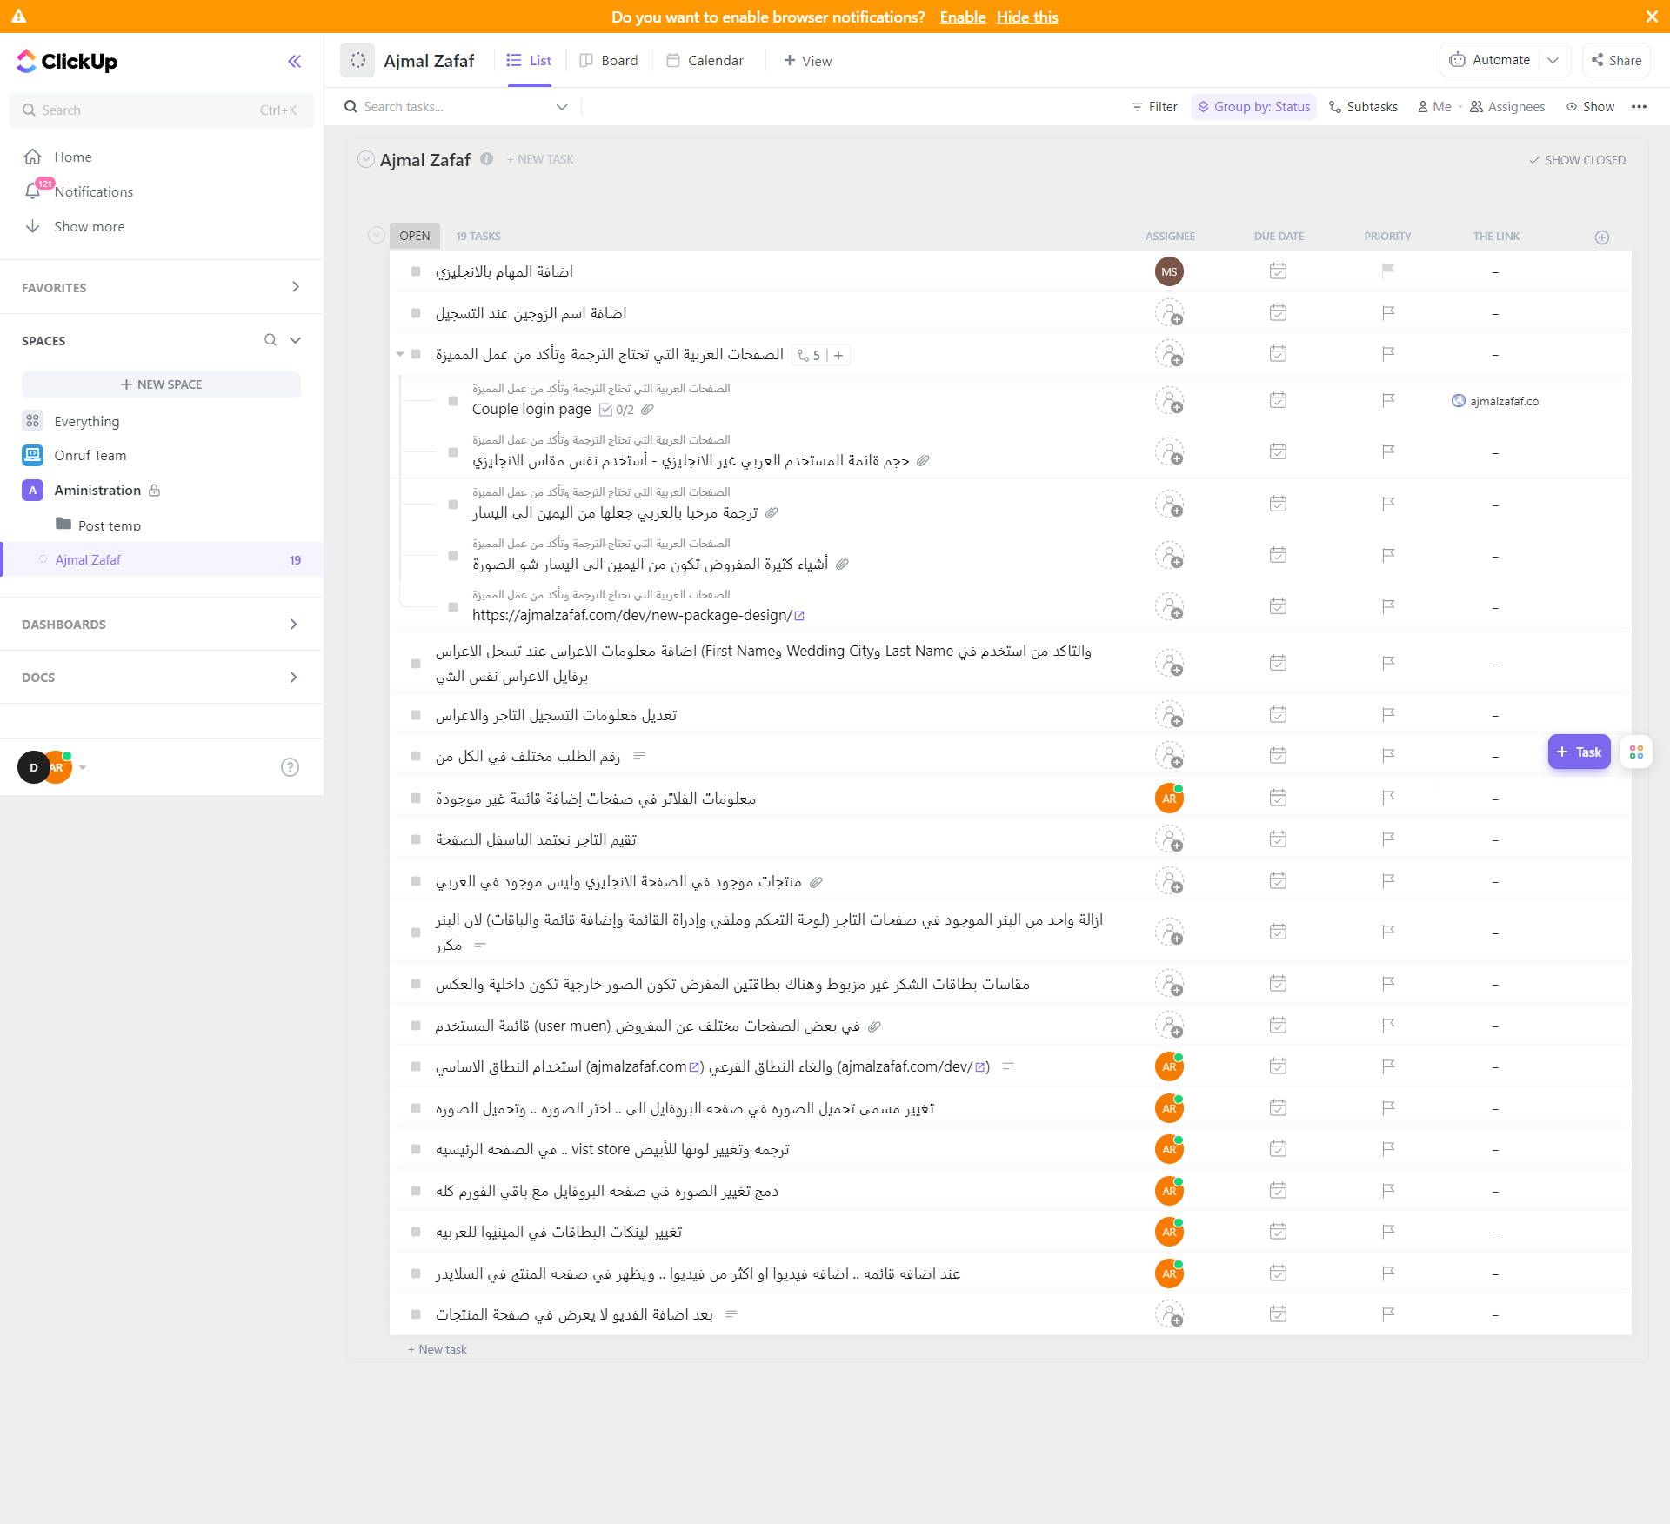Click Enable browser notifications link
Viewport: 1670px width, 1524px height.
click(962, 17)
